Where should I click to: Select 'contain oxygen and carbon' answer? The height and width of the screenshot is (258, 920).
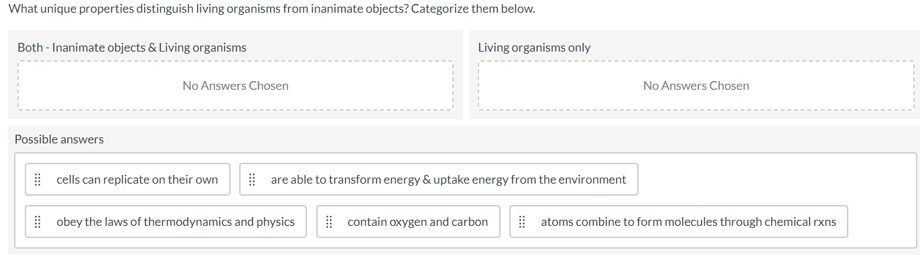click(408, 222)
